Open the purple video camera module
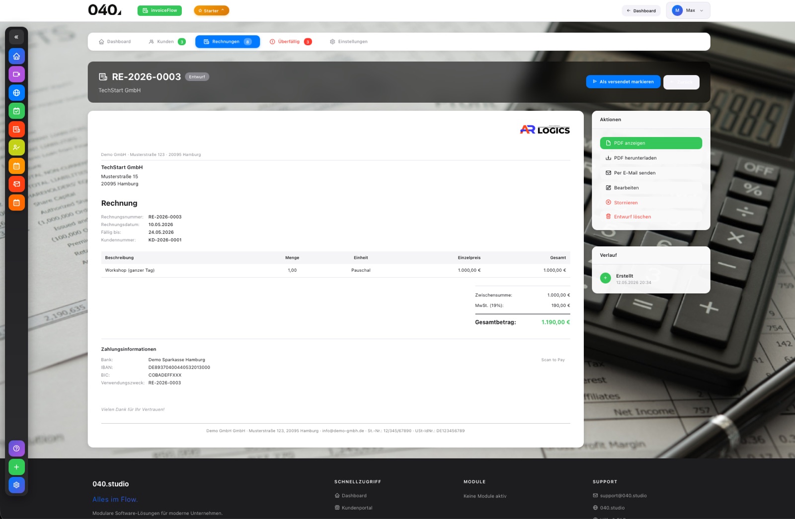 16,74
